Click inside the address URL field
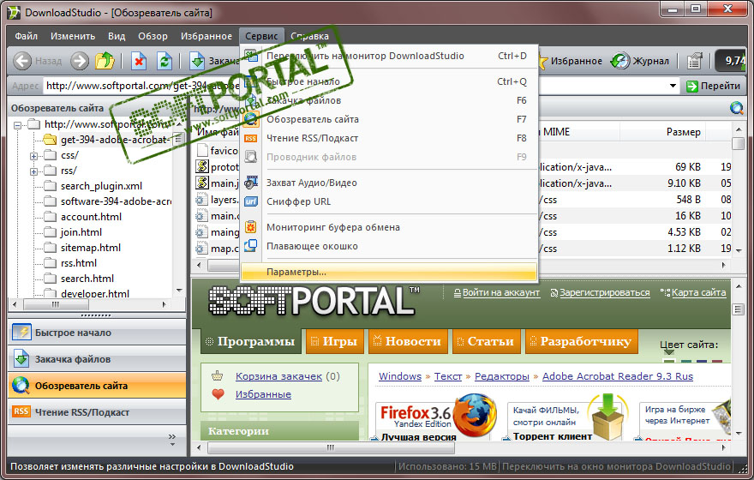Viewport: 754px width, 480px height. (362, 86)
